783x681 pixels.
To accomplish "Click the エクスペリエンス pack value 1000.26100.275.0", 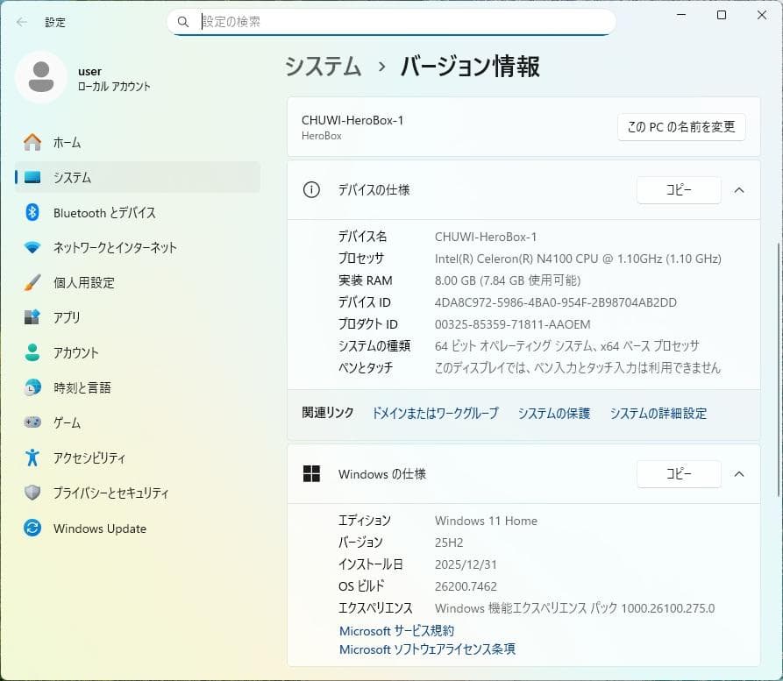I will pos(574,608).
